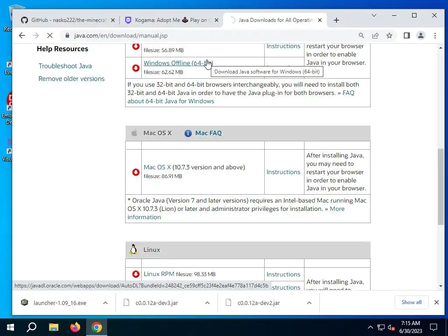Viewport: 448px width, 336px height.
Task: Click the share page icon
Action: [375, 35]
